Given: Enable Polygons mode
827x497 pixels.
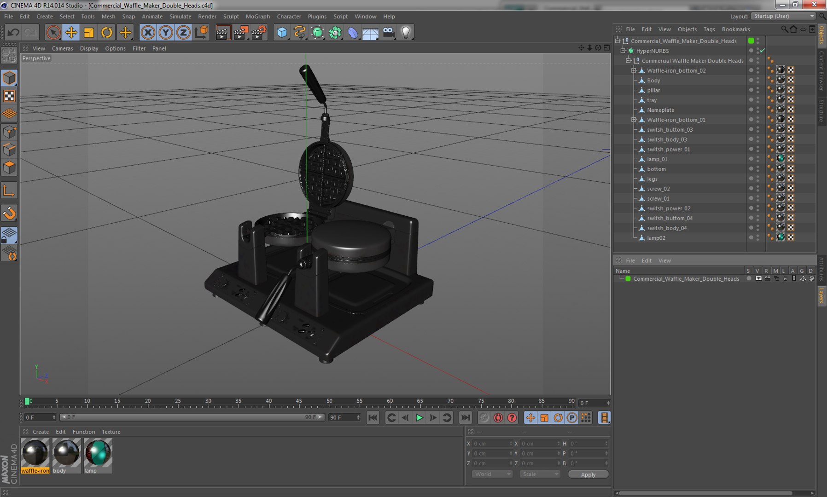Looking at the screenshot, I should pos(9,167).
